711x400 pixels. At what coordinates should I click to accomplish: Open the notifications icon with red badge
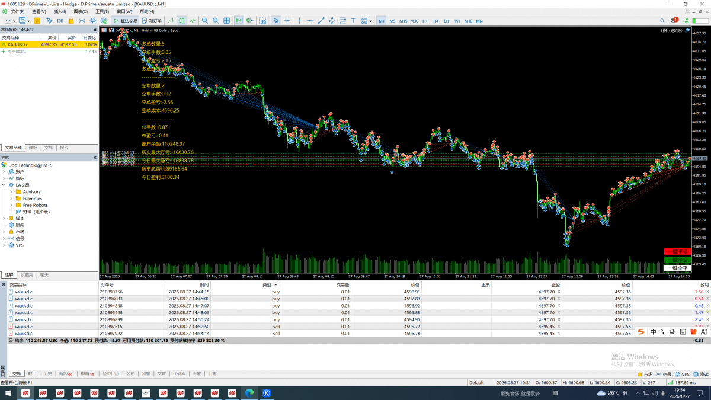pos(674,21)
